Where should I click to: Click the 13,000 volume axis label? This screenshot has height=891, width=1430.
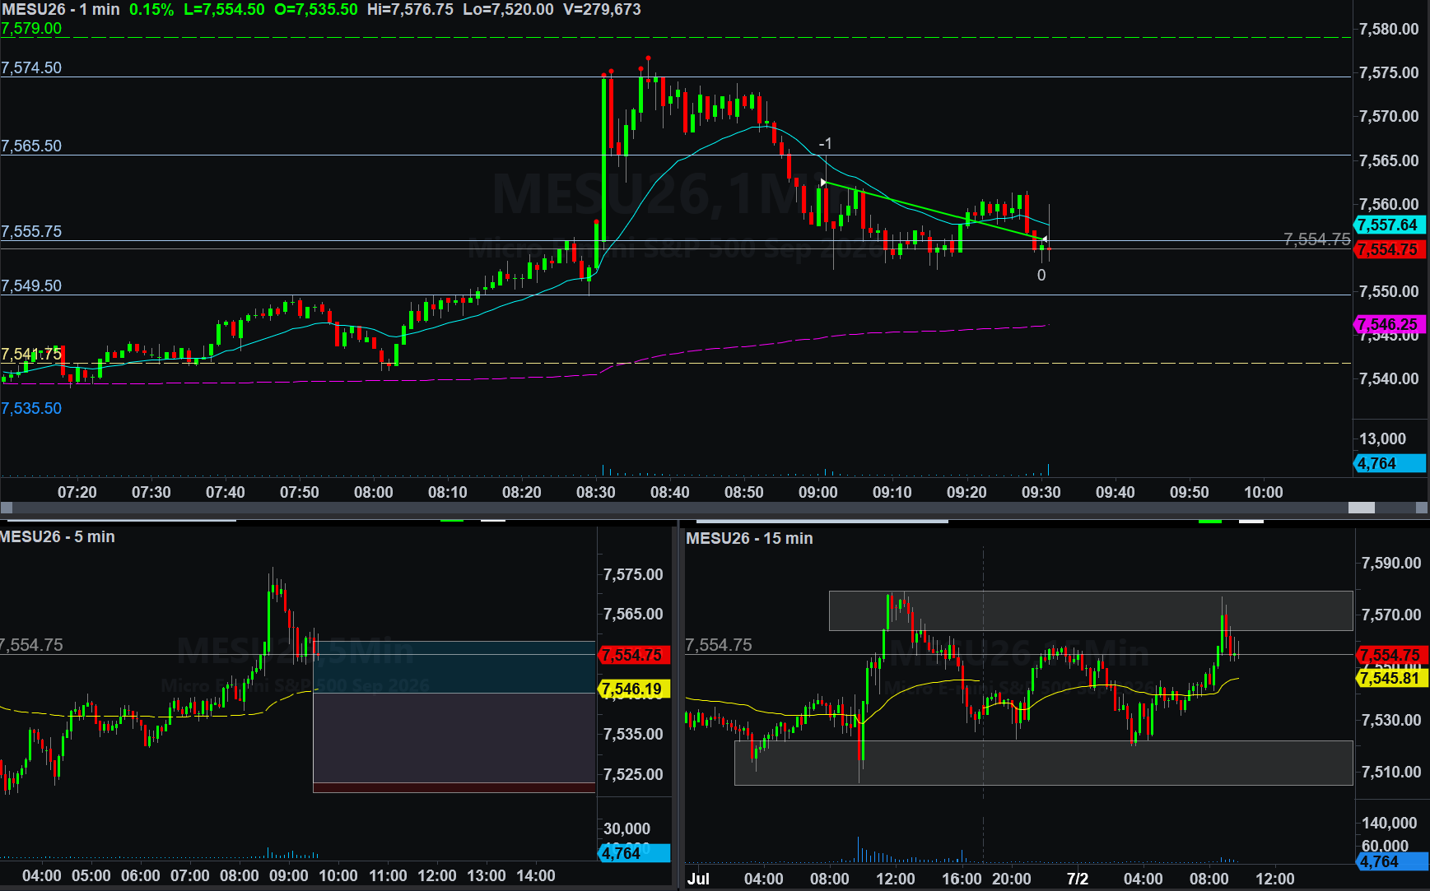pos(1382,439)
